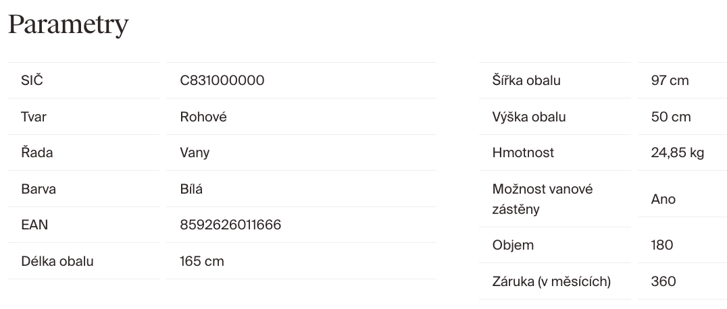Viewport: 727px width, 309px height.
Task: Click the Bílá color value
Action: [191, 189]
